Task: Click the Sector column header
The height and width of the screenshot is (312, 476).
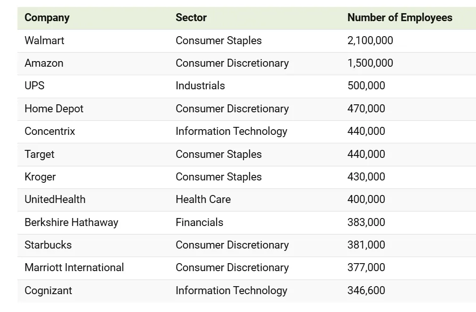Action: click(191, 18)
